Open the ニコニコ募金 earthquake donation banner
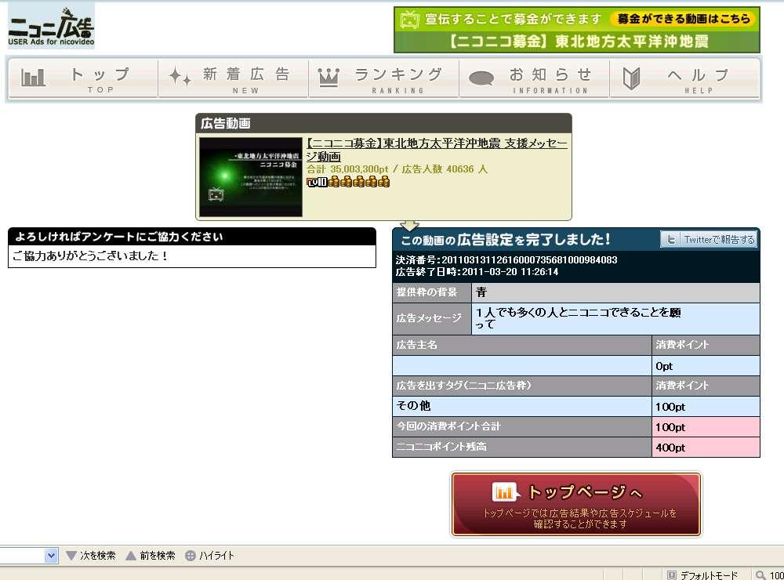Image resolution: width=784 pixels, height=580 pixels. (577, 30)
